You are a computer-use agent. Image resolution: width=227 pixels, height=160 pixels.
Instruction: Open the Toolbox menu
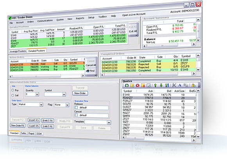103,17
